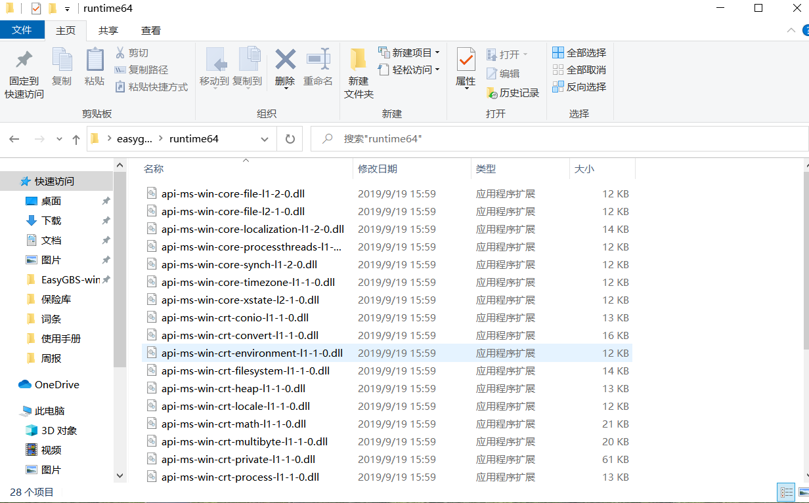The width and height of the screenshot is (809, 503).
Task: Open recent locations dropdown arrow
Action: [59, 139]
